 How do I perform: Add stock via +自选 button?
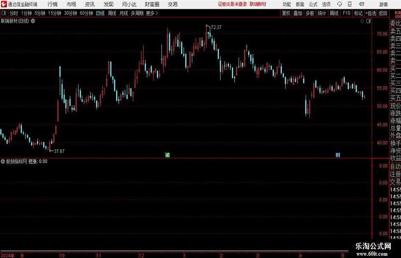pyautogui.click(x=370, y=13)
